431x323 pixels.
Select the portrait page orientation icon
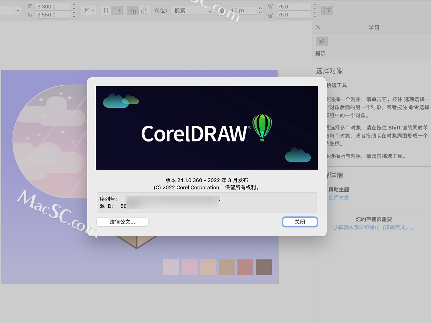pos(105,10)
